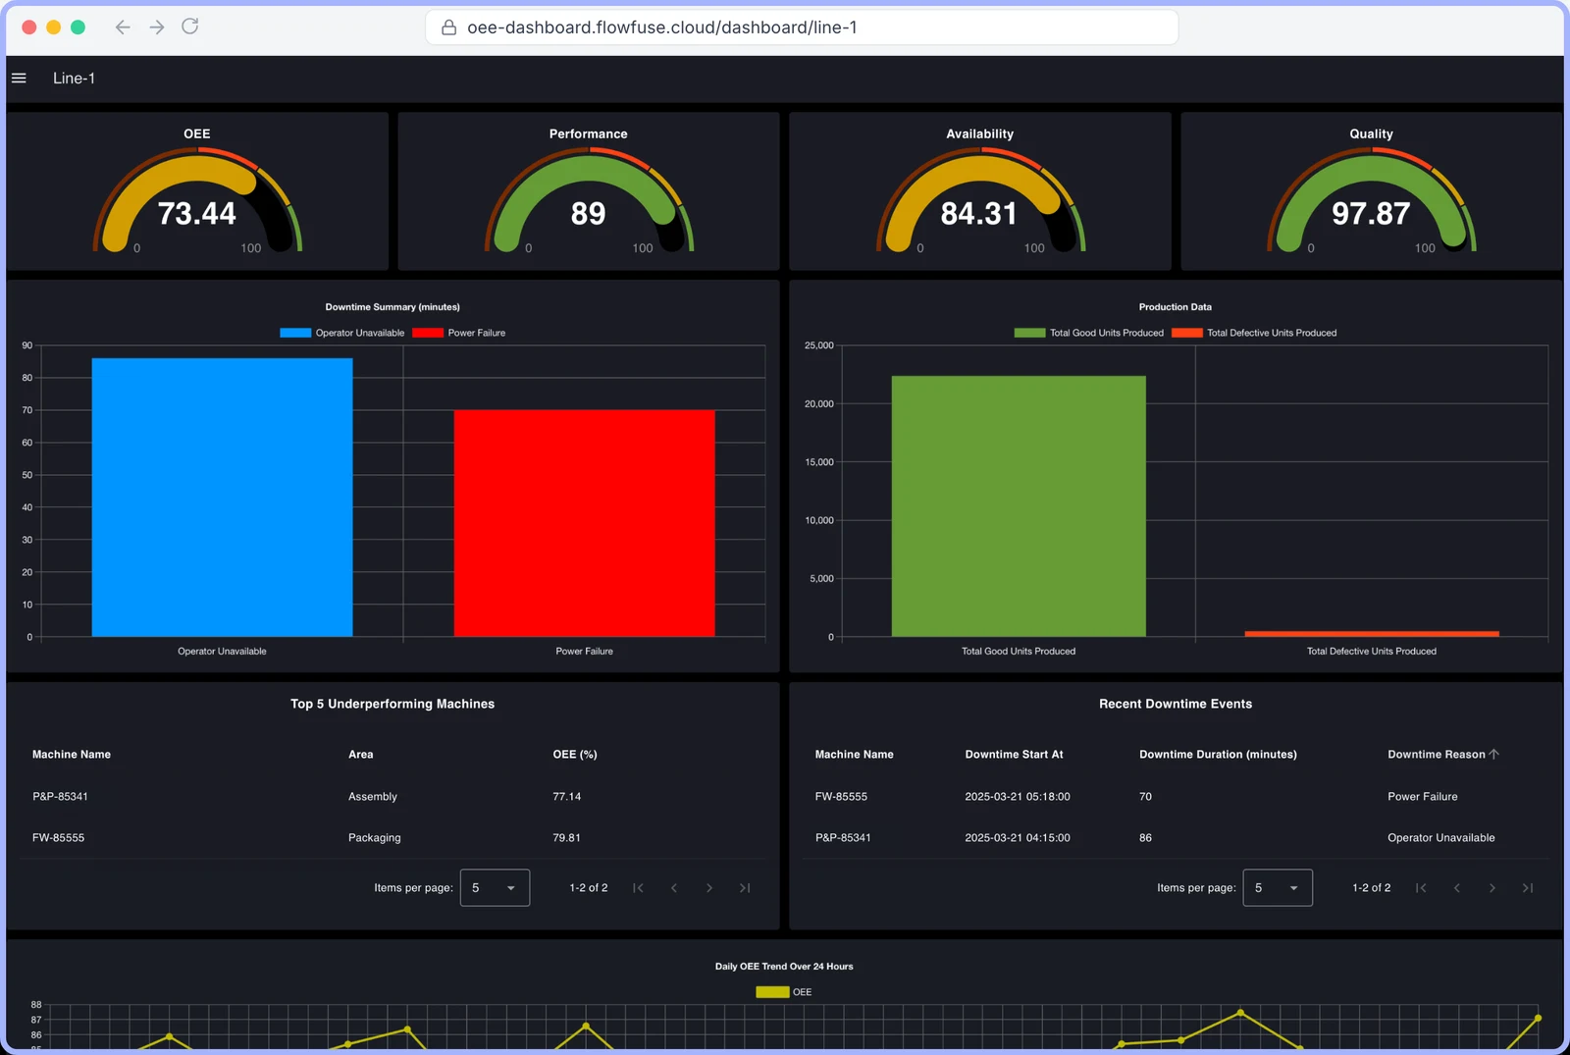The width and height of the screenshot is (1570, 1055).
Task: Select FW-85555 in Underperforming Machines table
Action: [x=58, y=838]
